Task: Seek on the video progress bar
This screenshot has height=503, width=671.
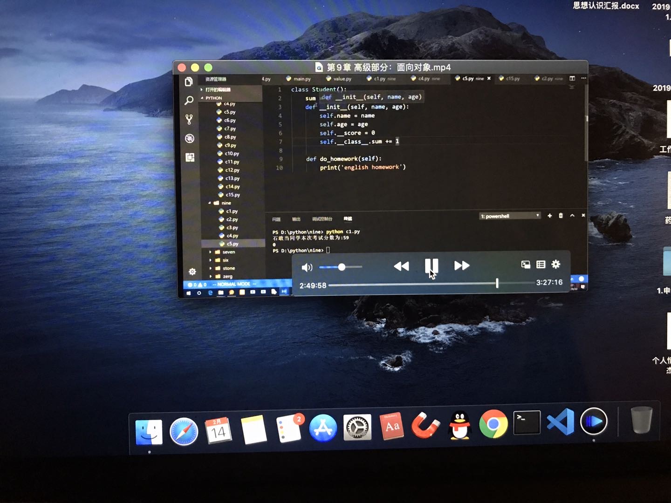Action: tap(431, 284)
